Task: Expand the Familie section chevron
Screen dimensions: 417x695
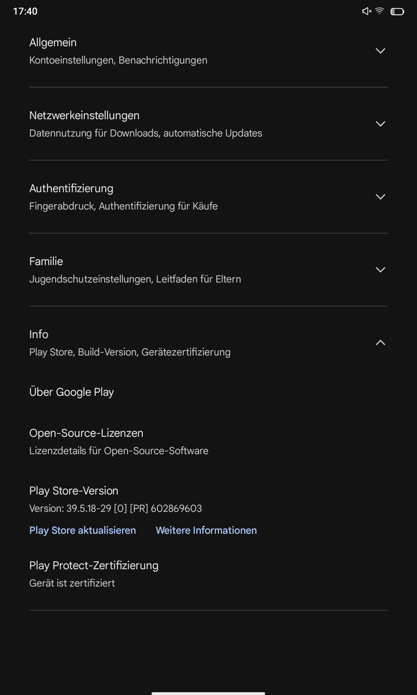Action: point(380,270)
